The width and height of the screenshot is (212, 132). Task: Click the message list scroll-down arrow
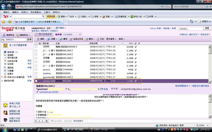210,82
